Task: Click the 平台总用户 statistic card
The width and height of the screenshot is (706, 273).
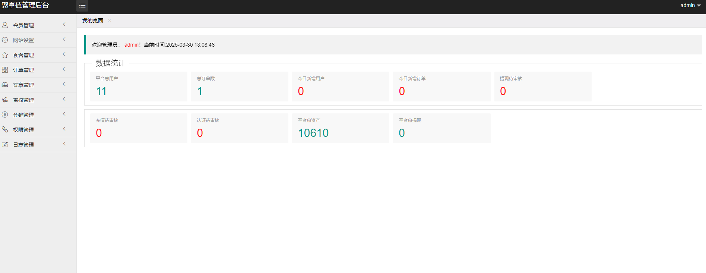Action: pyautogui.click(x=139, y=87)
